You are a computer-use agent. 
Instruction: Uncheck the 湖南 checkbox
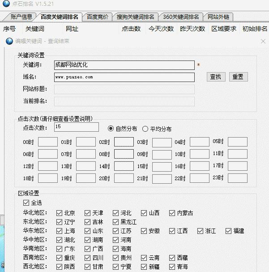(x=87, y=240)
